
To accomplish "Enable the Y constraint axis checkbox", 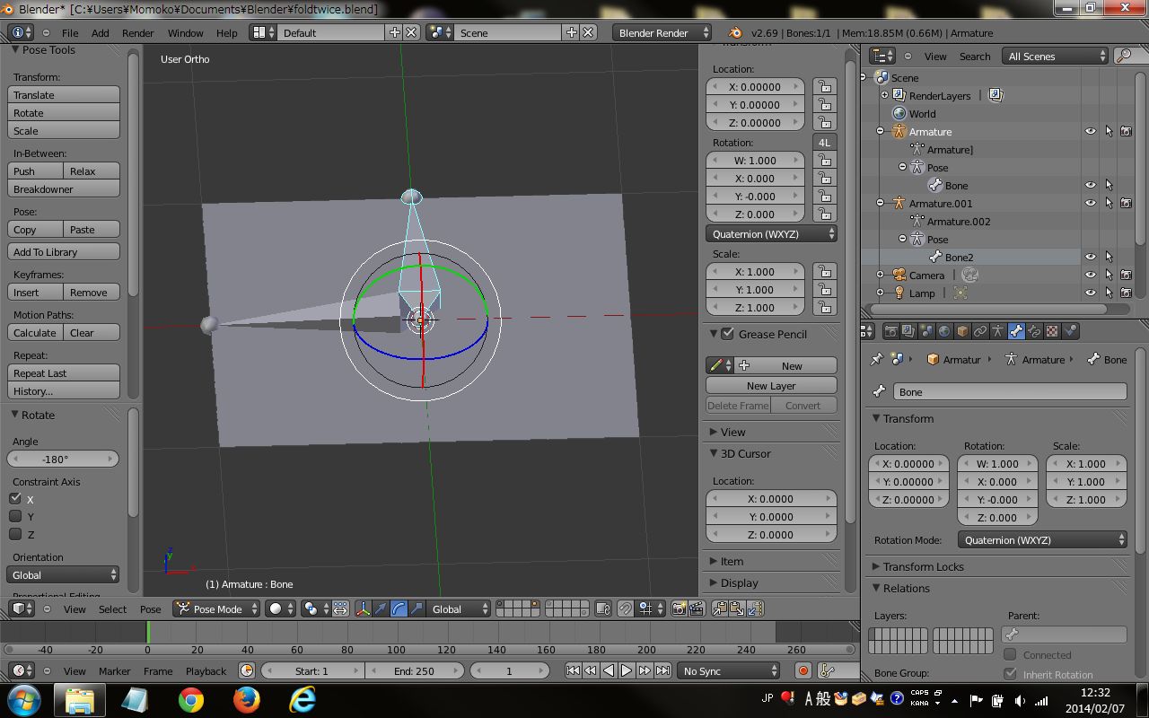I will tap(15, 516).
